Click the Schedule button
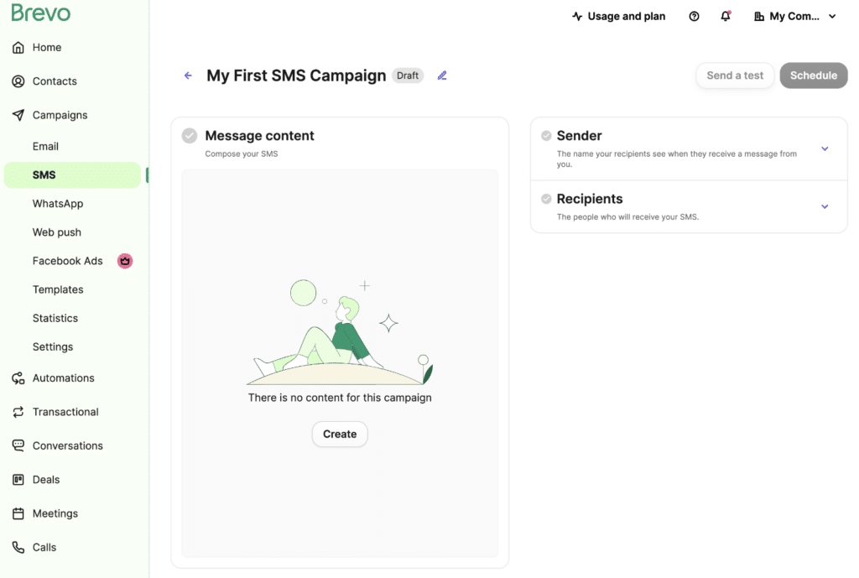 tap(813, 76)
